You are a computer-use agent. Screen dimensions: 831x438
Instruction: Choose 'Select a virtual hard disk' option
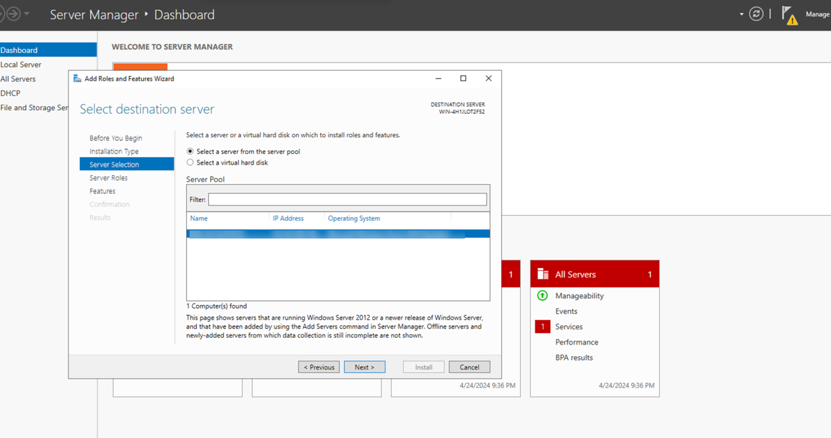point(190,162)
